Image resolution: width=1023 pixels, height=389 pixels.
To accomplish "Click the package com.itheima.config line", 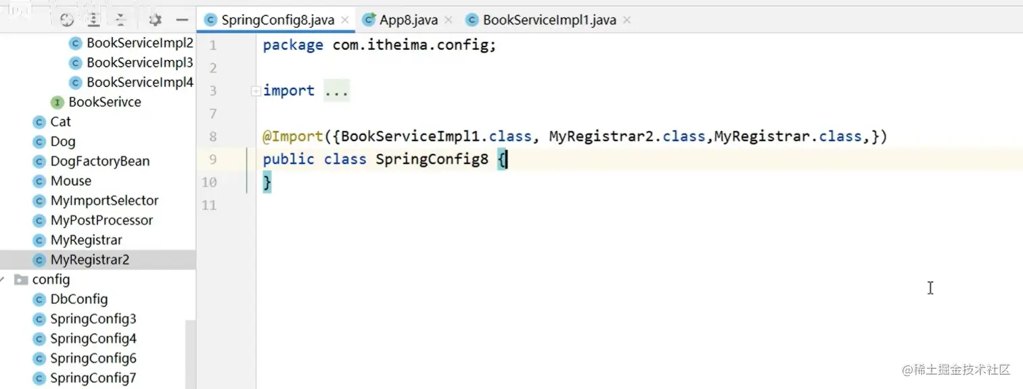I will (x=380, y=45).
